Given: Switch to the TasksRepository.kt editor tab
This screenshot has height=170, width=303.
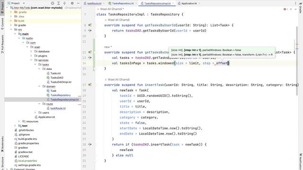Looking at the screenshot, I should (123, 3).
